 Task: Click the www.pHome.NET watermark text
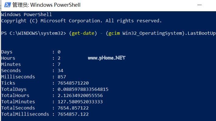click(x=106, y=58)
